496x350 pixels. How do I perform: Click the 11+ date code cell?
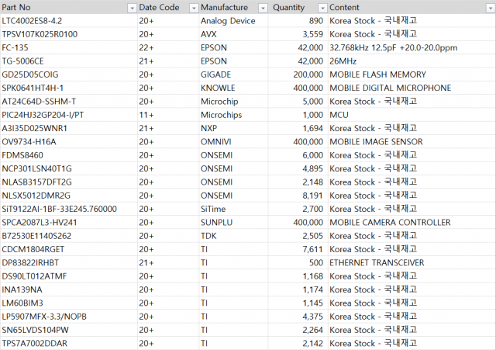pyautogui.click(x=168, y=115)
